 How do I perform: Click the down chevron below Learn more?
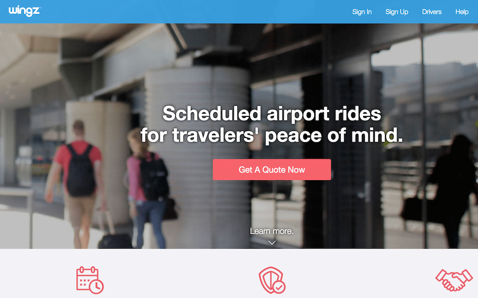(272, 242)
